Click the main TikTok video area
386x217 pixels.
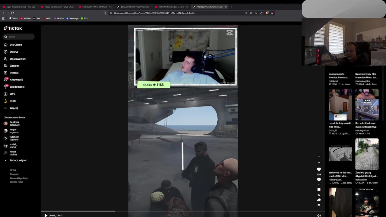(183, 121)
